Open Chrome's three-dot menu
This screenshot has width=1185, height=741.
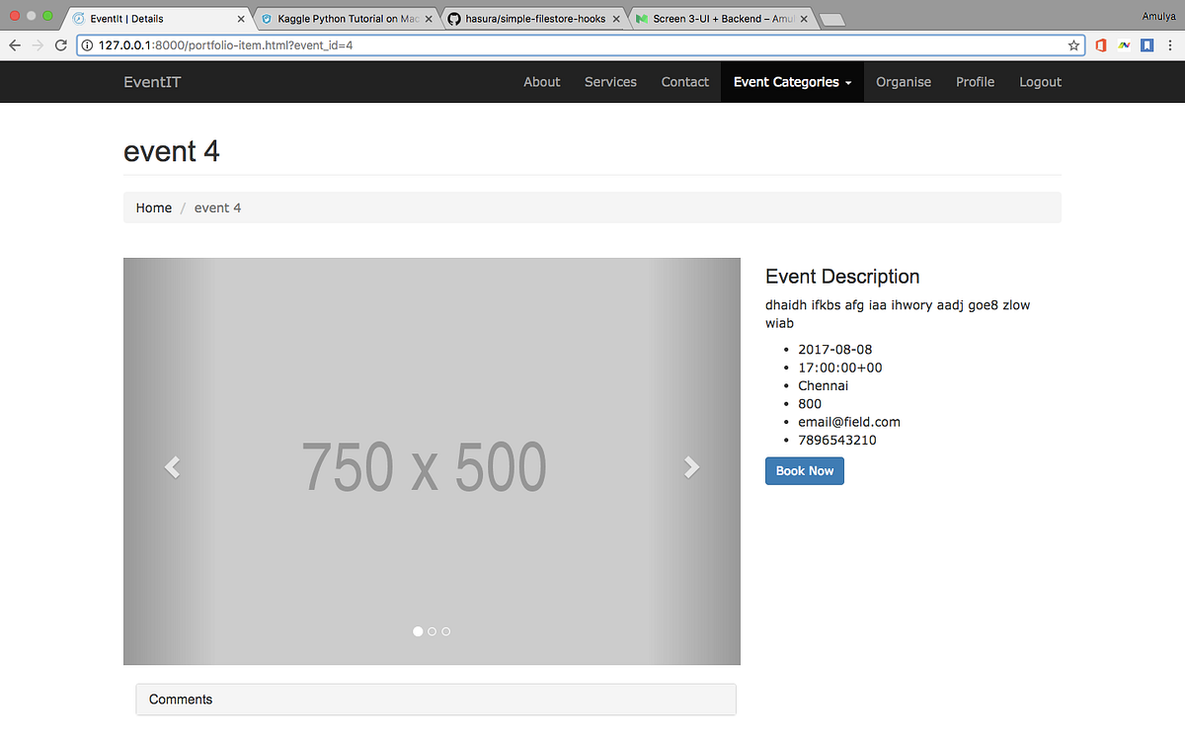point(1169,44)
